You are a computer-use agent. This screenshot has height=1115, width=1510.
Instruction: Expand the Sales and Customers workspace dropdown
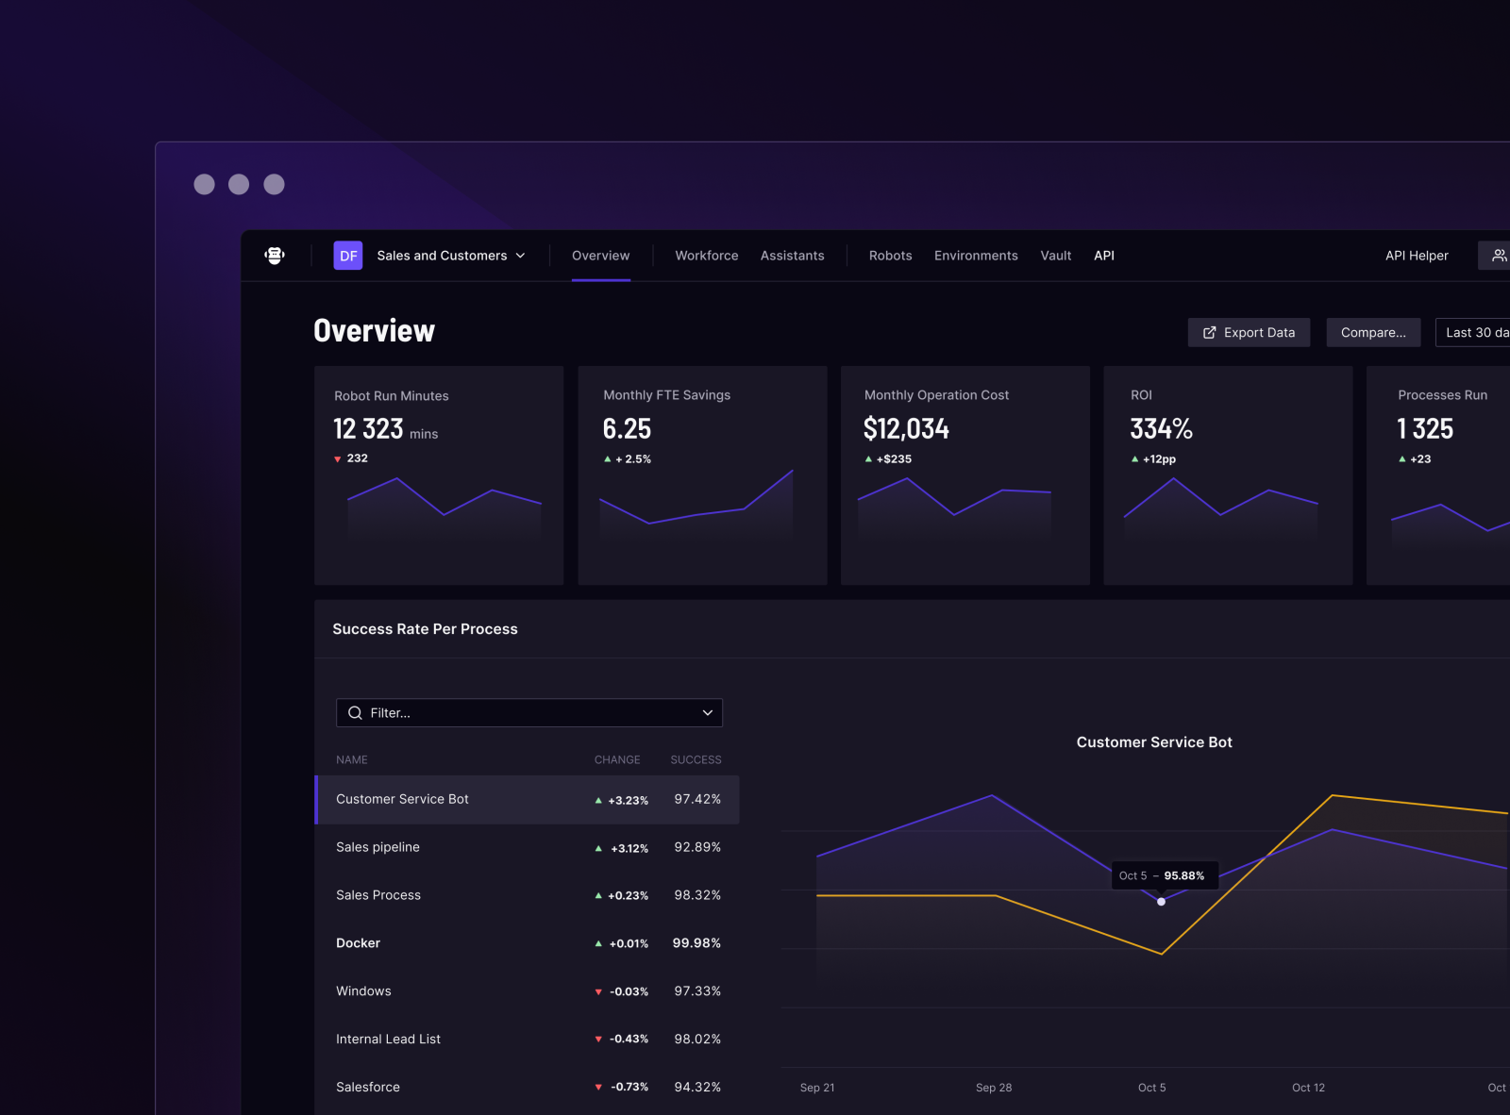[520, 256]
